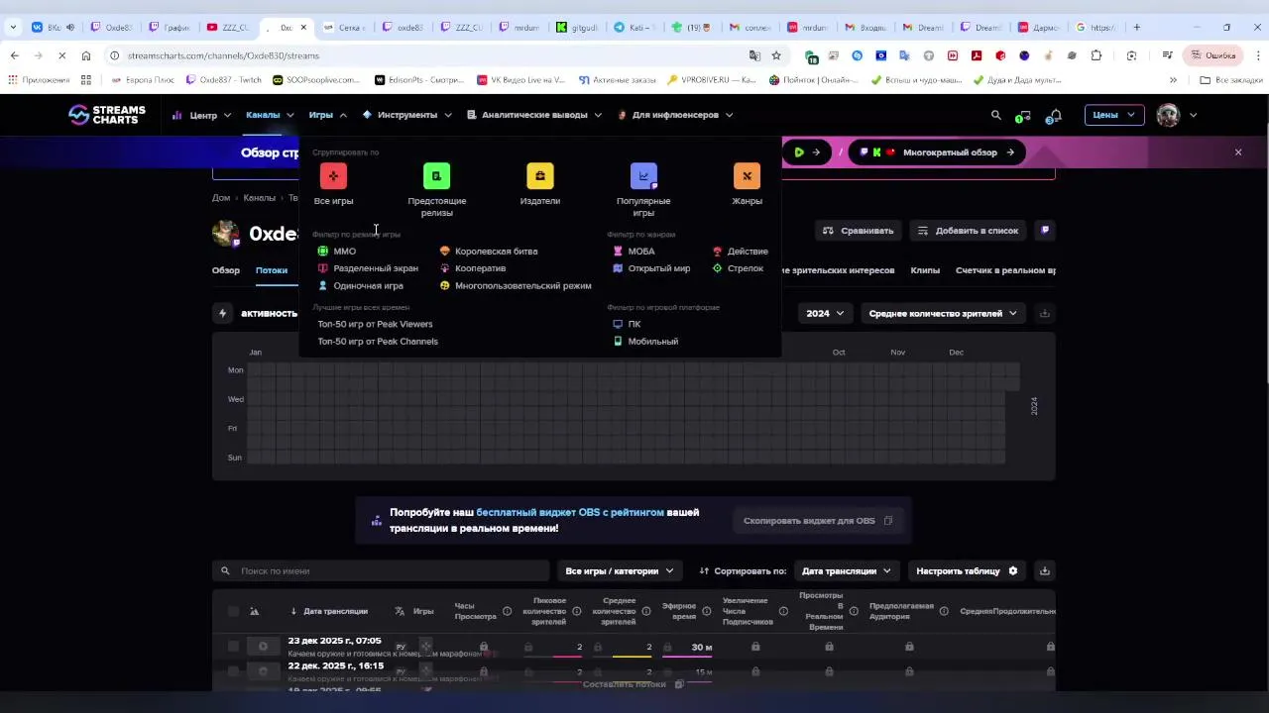1269x713 pixels.
Task: Open the 'Для инфлюенсеров' dropdown
Action: pyautogui.click(x=675, y=115)
